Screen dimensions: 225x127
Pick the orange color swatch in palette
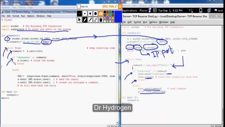[x=108, y=15]
